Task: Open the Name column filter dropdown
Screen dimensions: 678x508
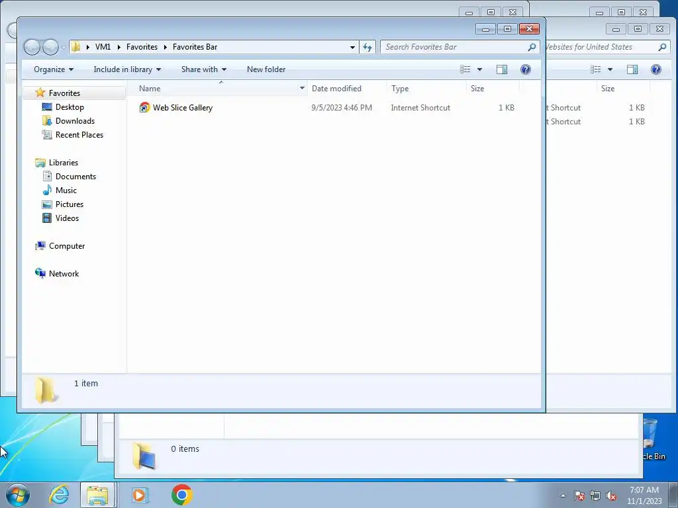Action: tap(302, 89)
